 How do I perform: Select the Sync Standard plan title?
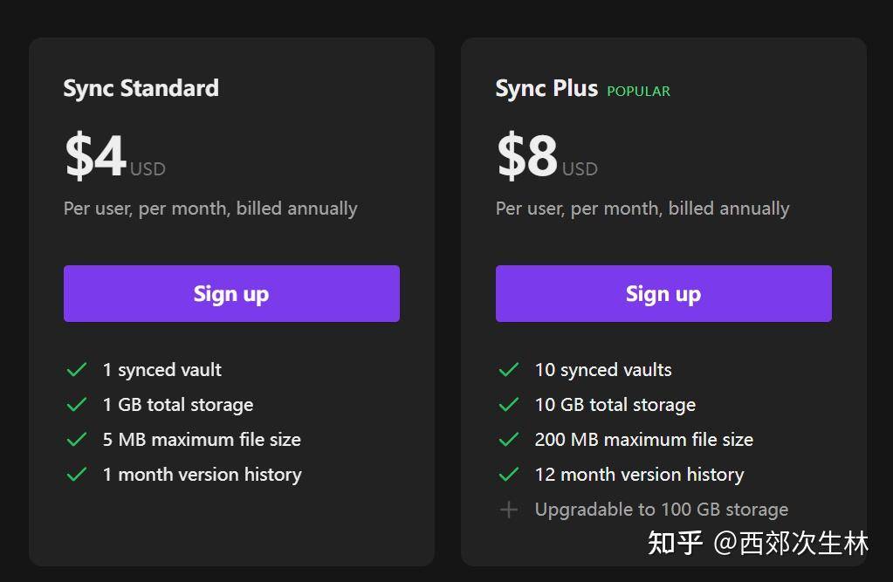pyautogui.click(x=141, y=89)
